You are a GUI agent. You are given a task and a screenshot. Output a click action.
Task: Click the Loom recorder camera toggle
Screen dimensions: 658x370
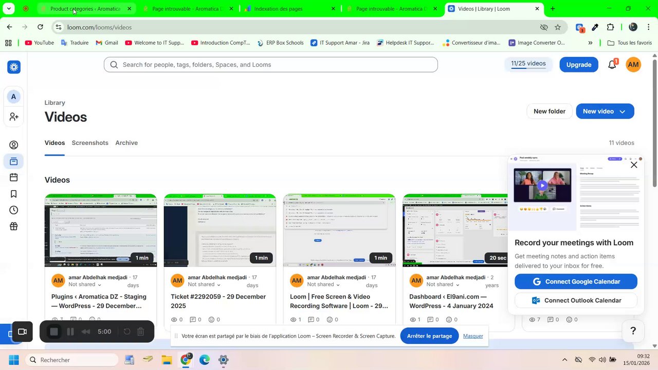pos(22,332)
